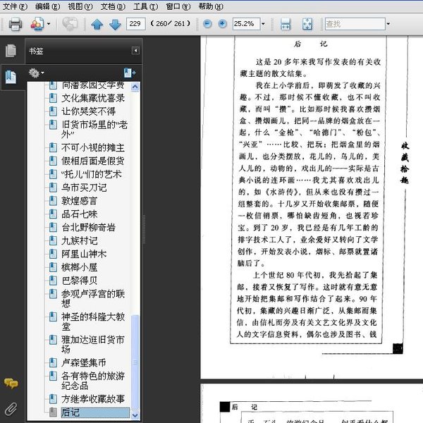Screen dimensions: 423x423
Task: Click the fit width scrolling icon
Action: tap(286, 24)
